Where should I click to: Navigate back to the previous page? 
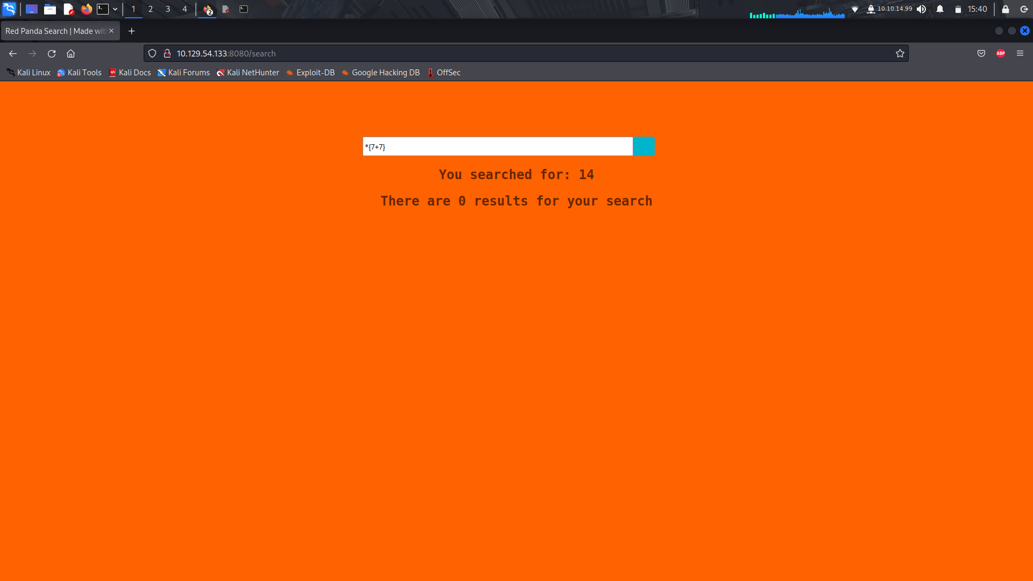[12, 54]
